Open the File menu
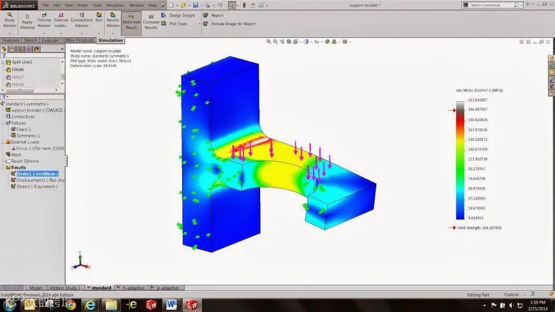The height and width of the screenshot is (312, 555). point(46,5)
